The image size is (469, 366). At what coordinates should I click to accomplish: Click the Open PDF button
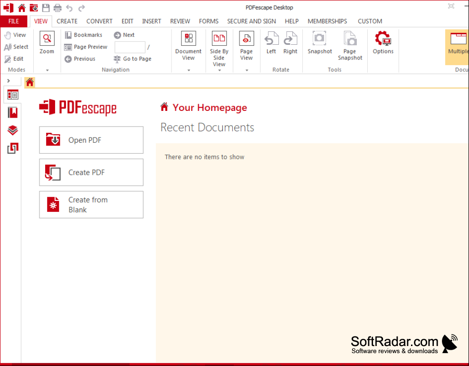(x=91, y=140)
